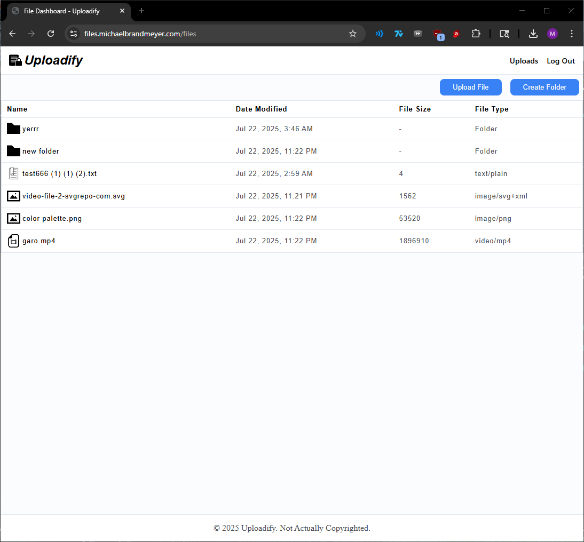Screen dimensions: 584x542
Task: Open the browser downloads icon
Action: coord(533,34)
